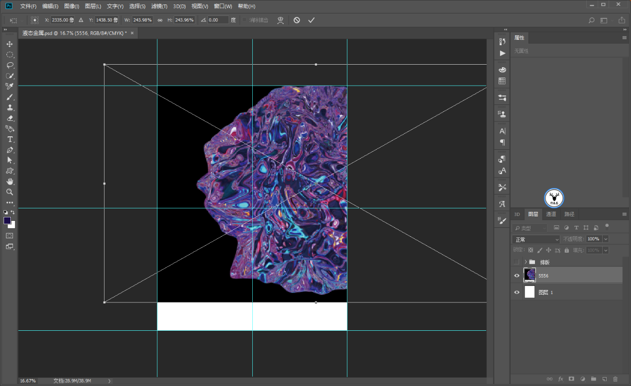Toggle the width-height link constraint
This screenshot has width=631, height=386.
pyautogui.click(x=160, y=20)
